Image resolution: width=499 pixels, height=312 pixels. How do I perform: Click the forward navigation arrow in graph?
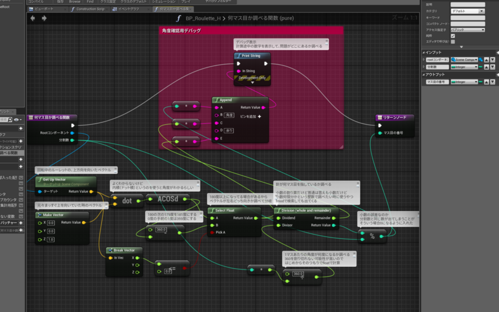(x=44, y=18)
